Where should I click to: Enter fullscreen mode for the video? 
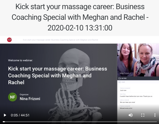point(143,115)
